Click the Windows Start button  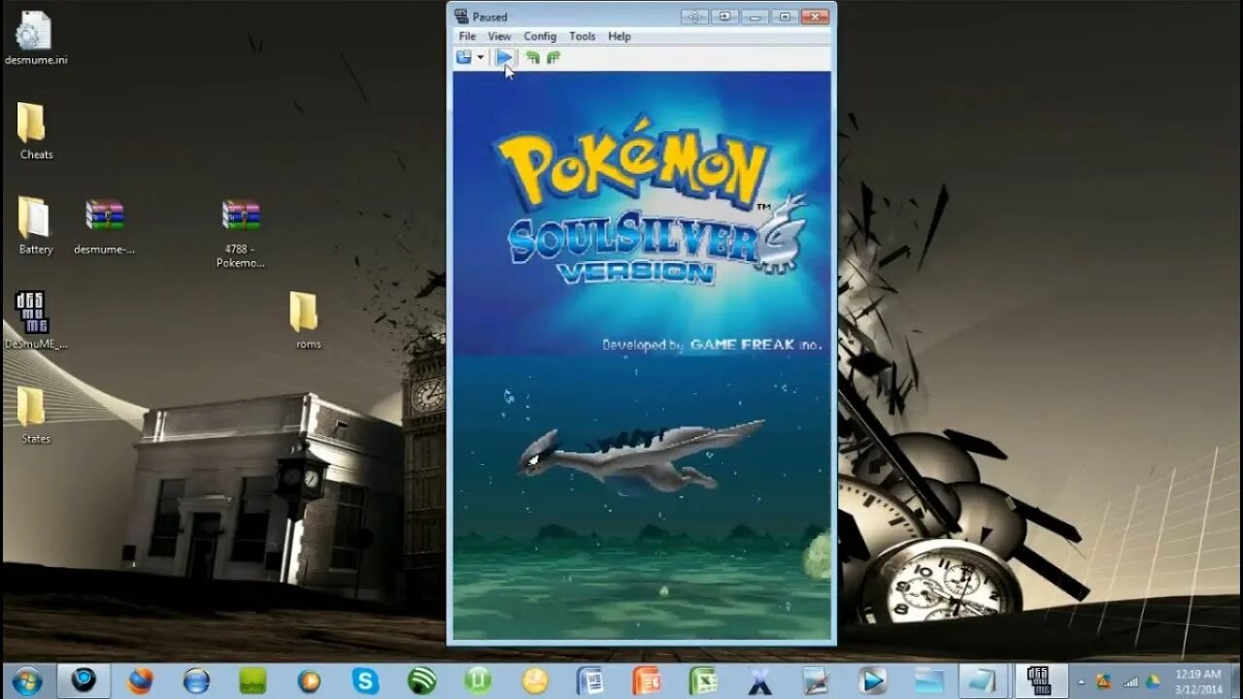coord(27,681)
